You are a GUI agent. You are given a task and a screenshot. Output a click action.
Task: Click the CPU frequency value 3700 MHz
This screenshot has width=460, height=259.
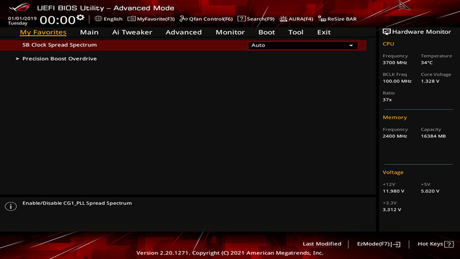coord(394,62)
